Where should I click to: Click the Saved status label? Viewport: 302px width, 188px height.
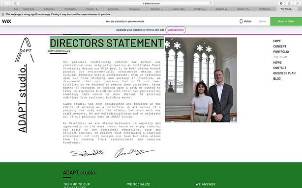tap(263, 21)
